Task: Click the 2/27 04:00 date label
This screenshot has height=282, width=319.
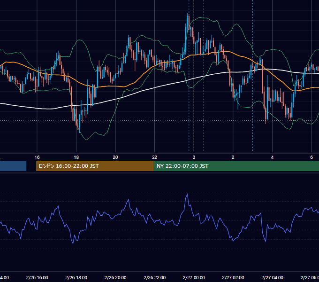Action: pos(272,277)
